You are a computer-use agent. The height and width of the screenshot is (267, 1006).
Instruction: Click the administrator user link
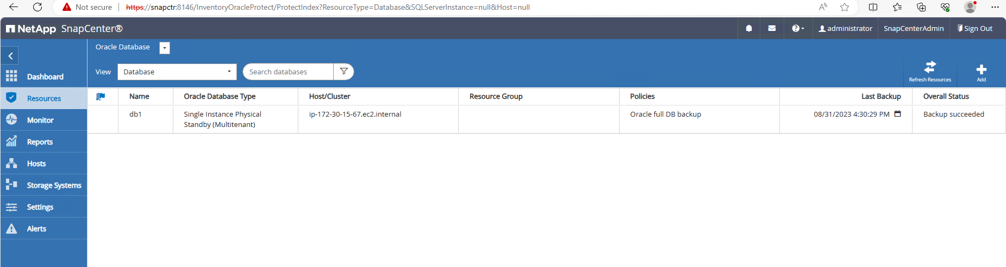(846, 29)
